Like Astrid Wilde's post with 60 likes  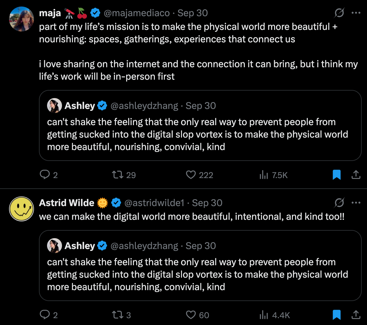click(x=191, y=315)
